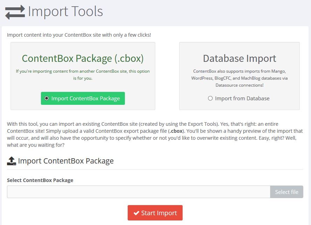This screenshot has height=225, width=311.
Task: Click the green ContentBox Package description text
Action: (x=83, y=75)
